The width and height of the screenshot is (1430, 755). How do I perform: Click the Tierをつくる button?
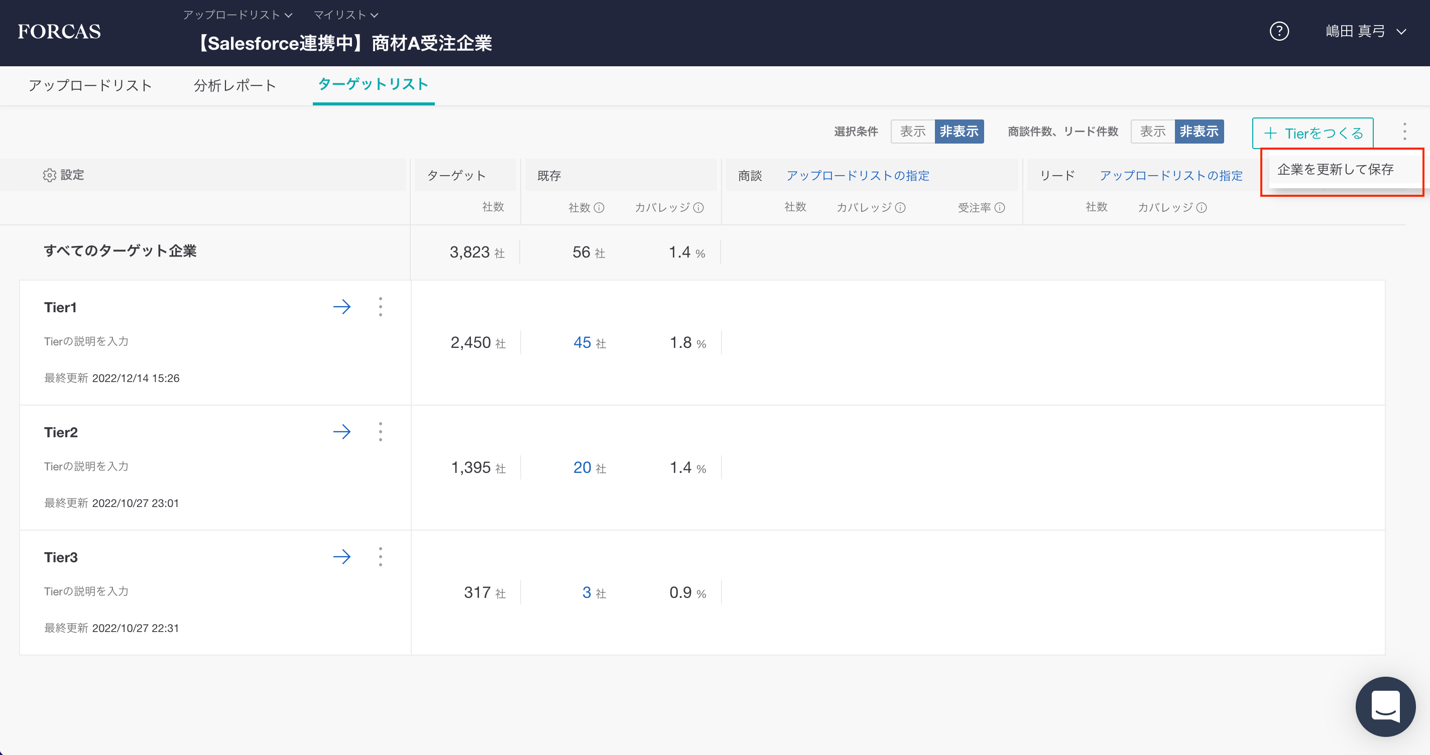1313,133
